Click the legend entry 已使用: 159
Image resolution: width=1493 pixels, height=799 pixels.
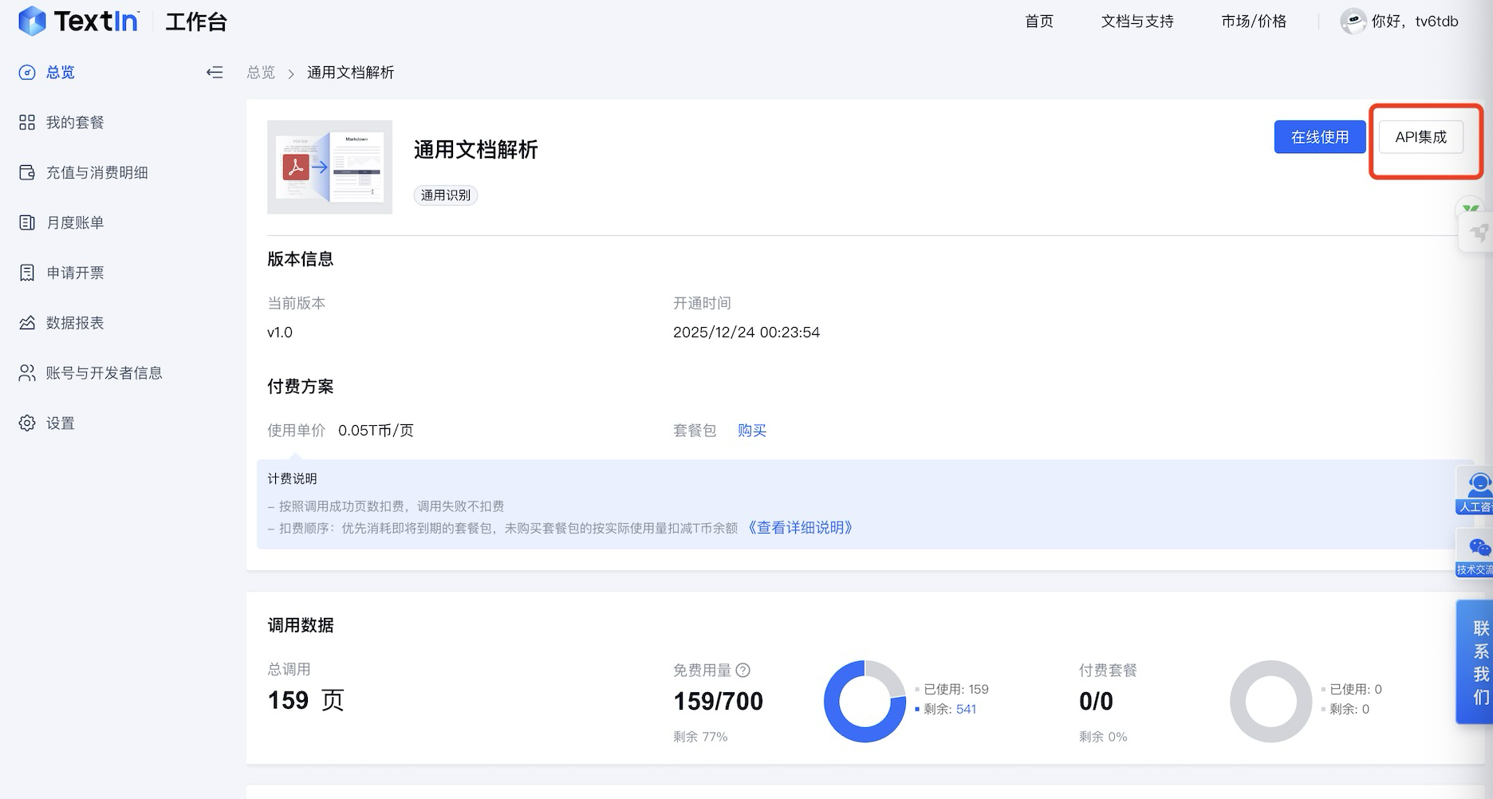tap(951, 690)
